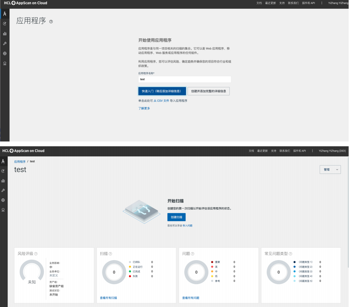Screen dimensions: 349x307
Task: Open globe icon on 应用程序 page sidebar
Action: [x=5, y=54]
